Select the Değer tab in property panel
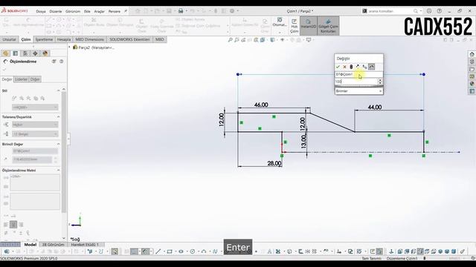The height and width of the screenshot is (267, 476). coord(7,79)
